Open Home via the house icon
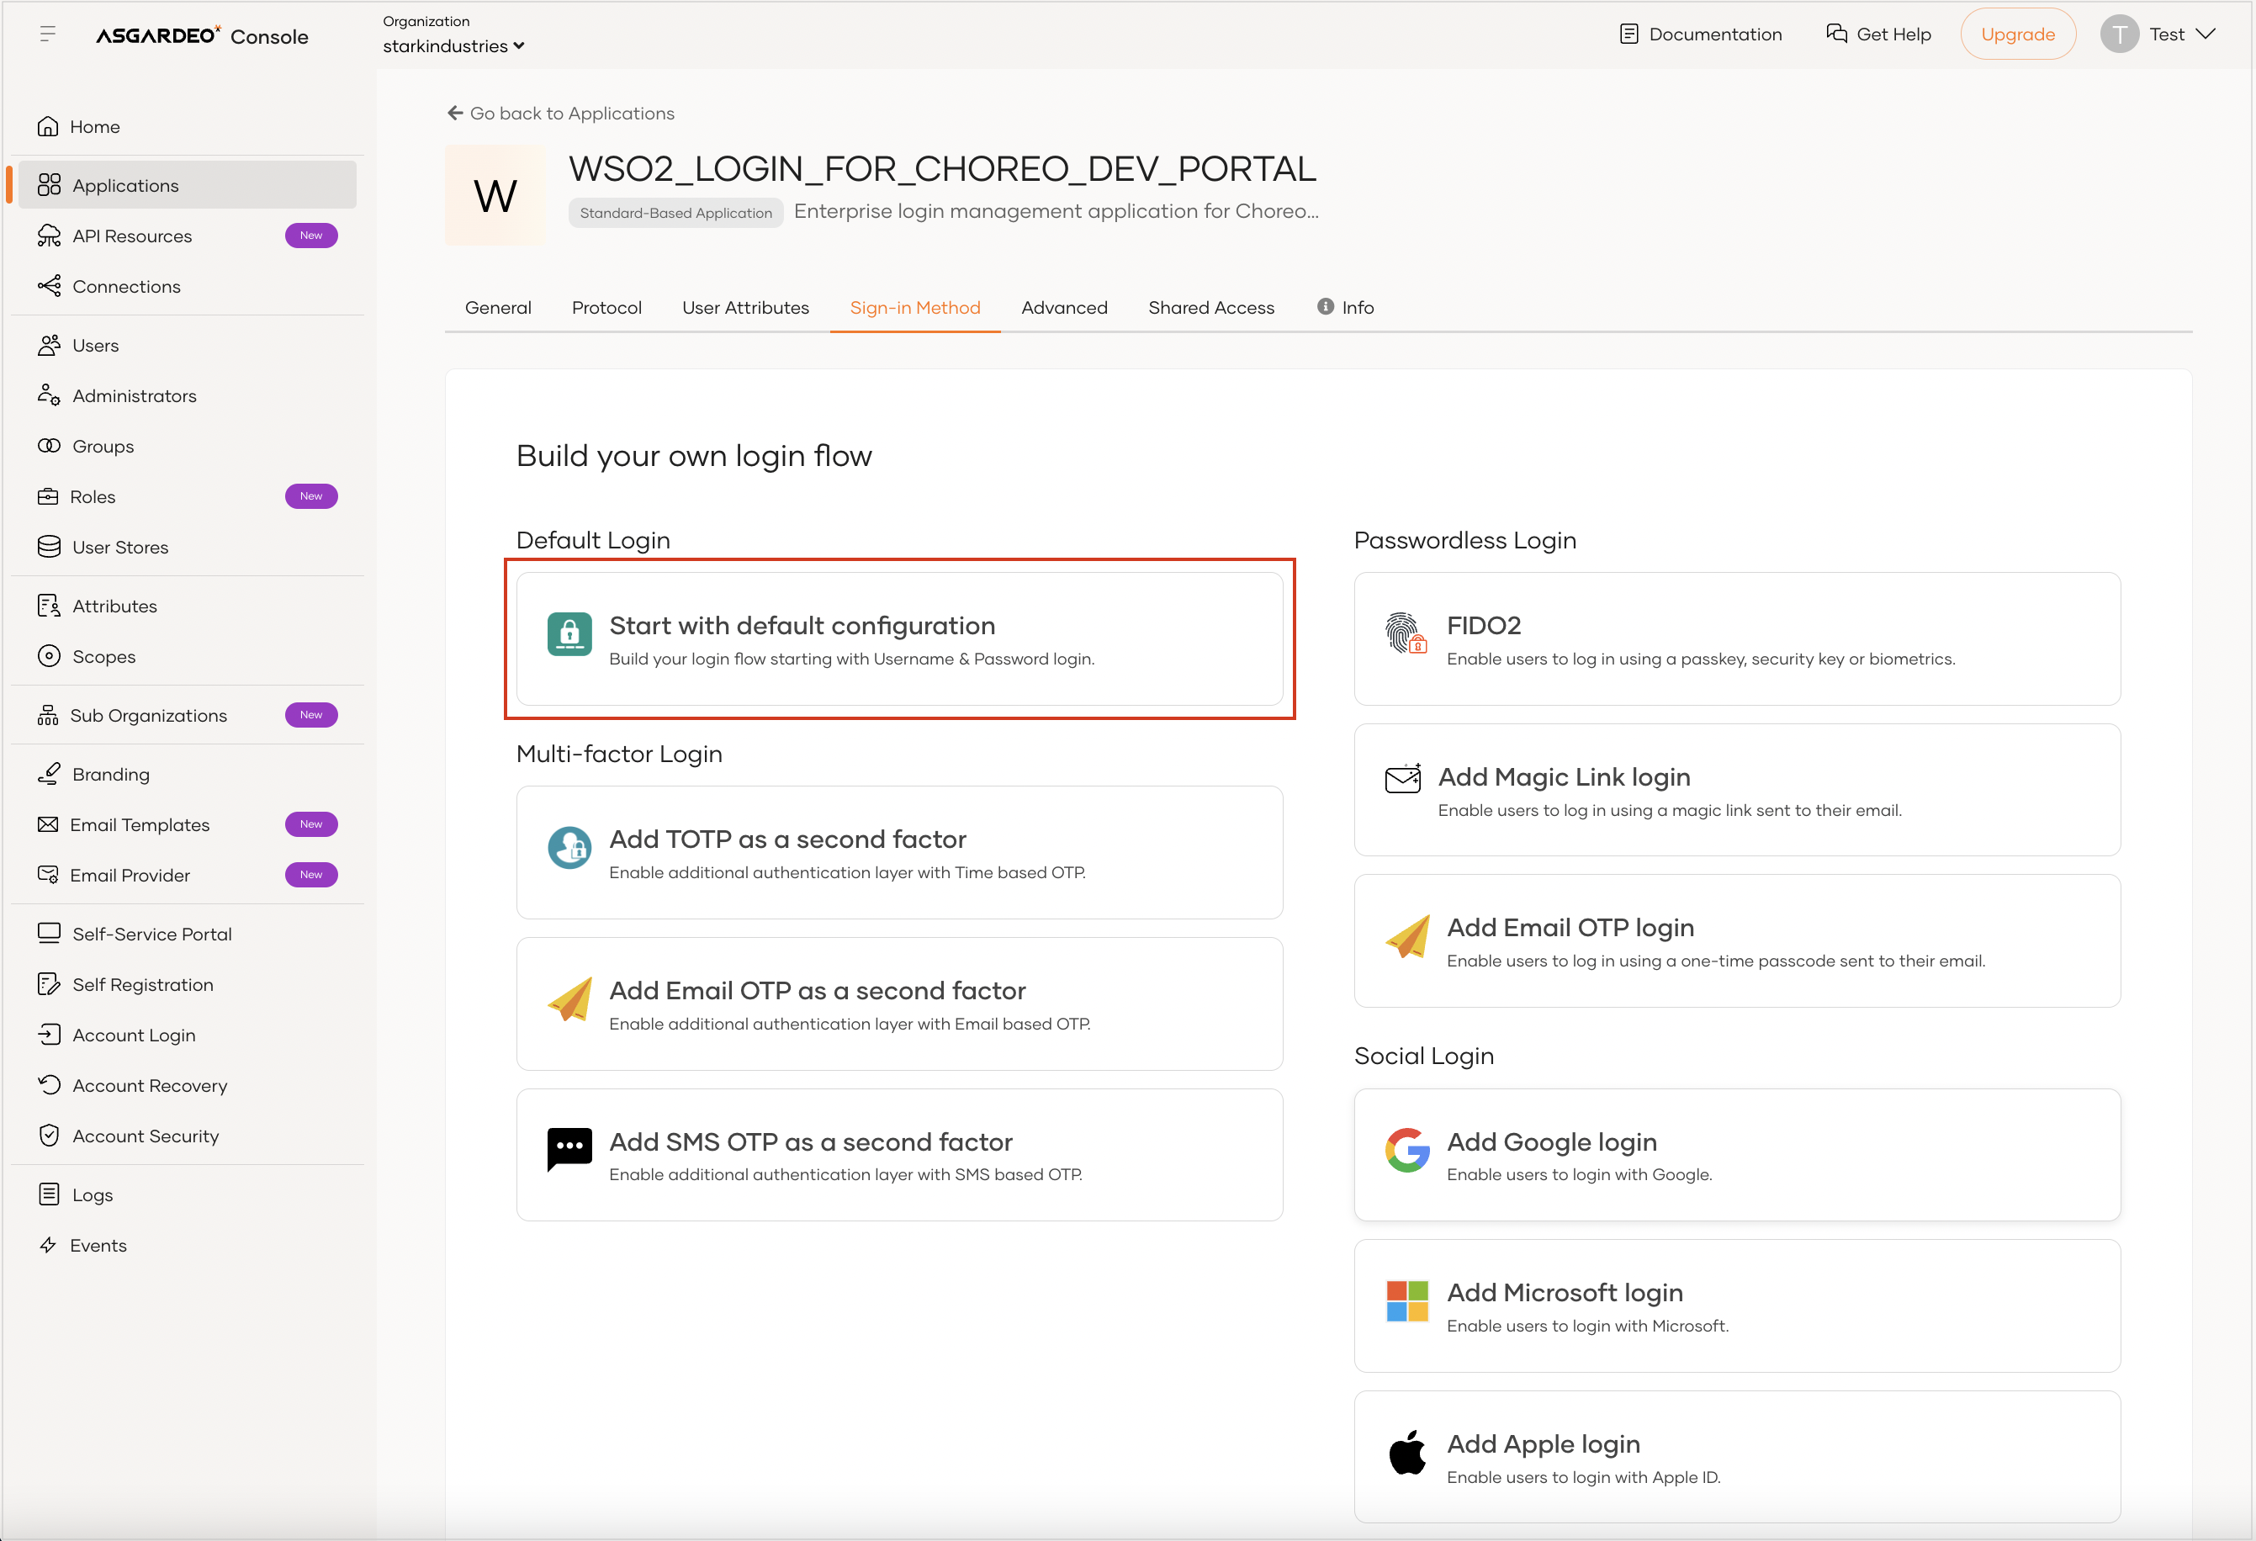 click(x=48, y=126)
